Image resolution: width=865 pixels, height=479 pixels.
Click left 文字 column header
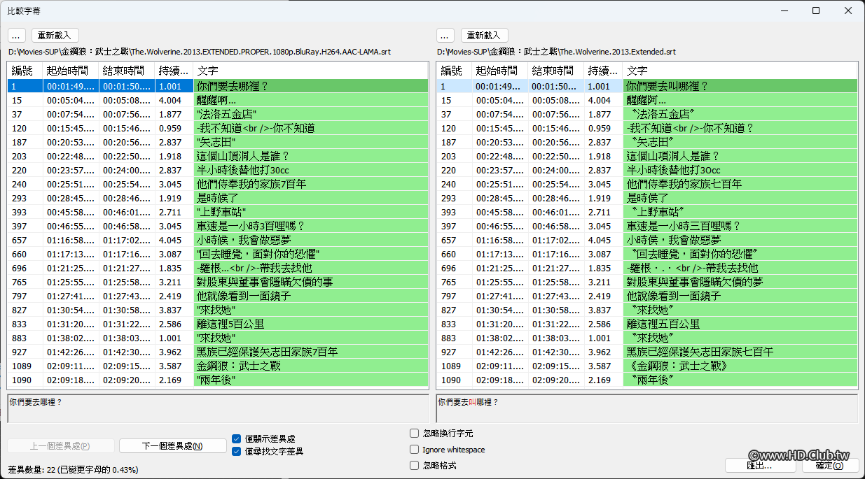[x=310, y=71]
